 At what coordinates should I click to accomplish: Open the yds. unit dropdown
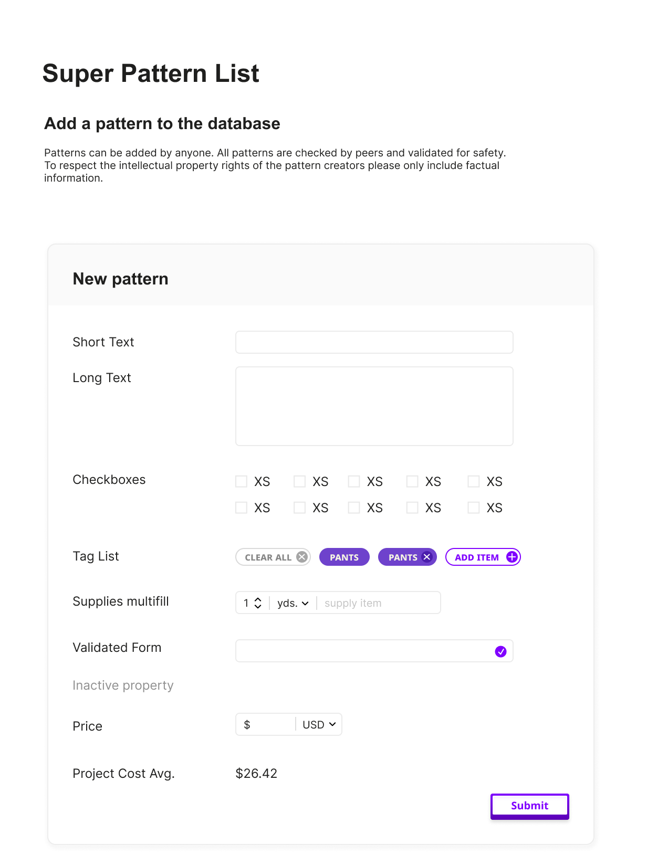pyautogui.click(x=293, y=603)
